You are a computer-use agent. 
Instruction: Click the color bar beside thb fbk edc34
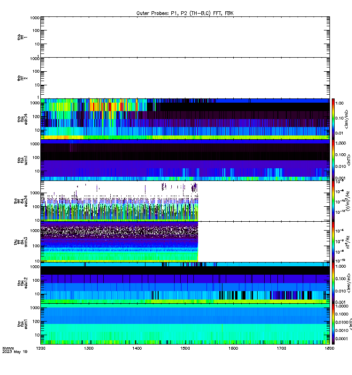[x=333, y=119]
